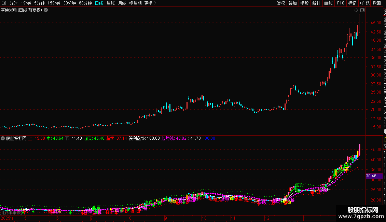Click the 下: 41.43 indicator value
The image size is (386, 222).
coord(73,138)
